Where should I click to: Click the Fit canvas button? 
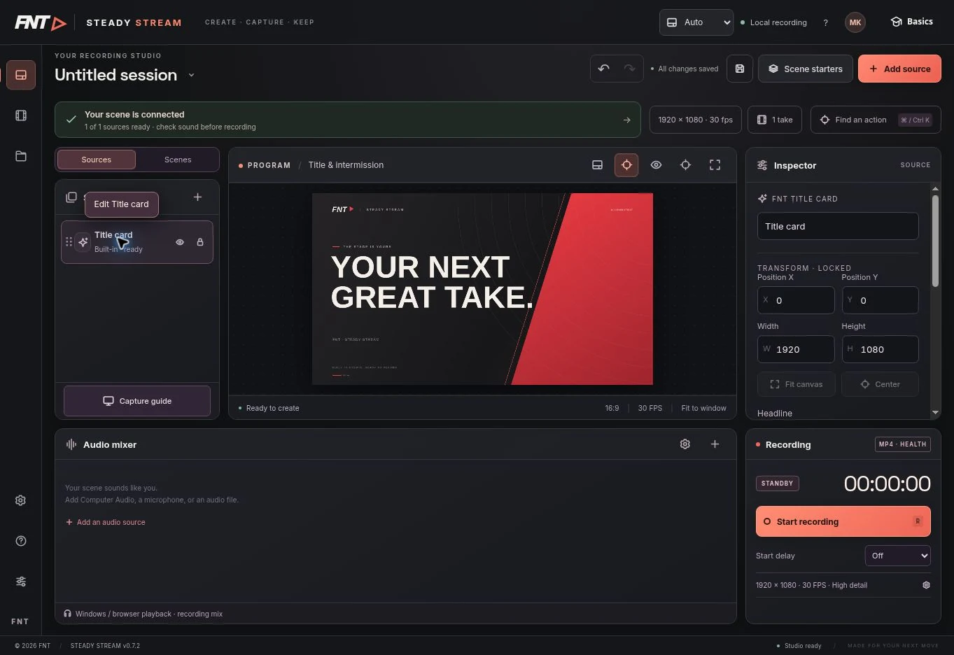pos(797,384)
